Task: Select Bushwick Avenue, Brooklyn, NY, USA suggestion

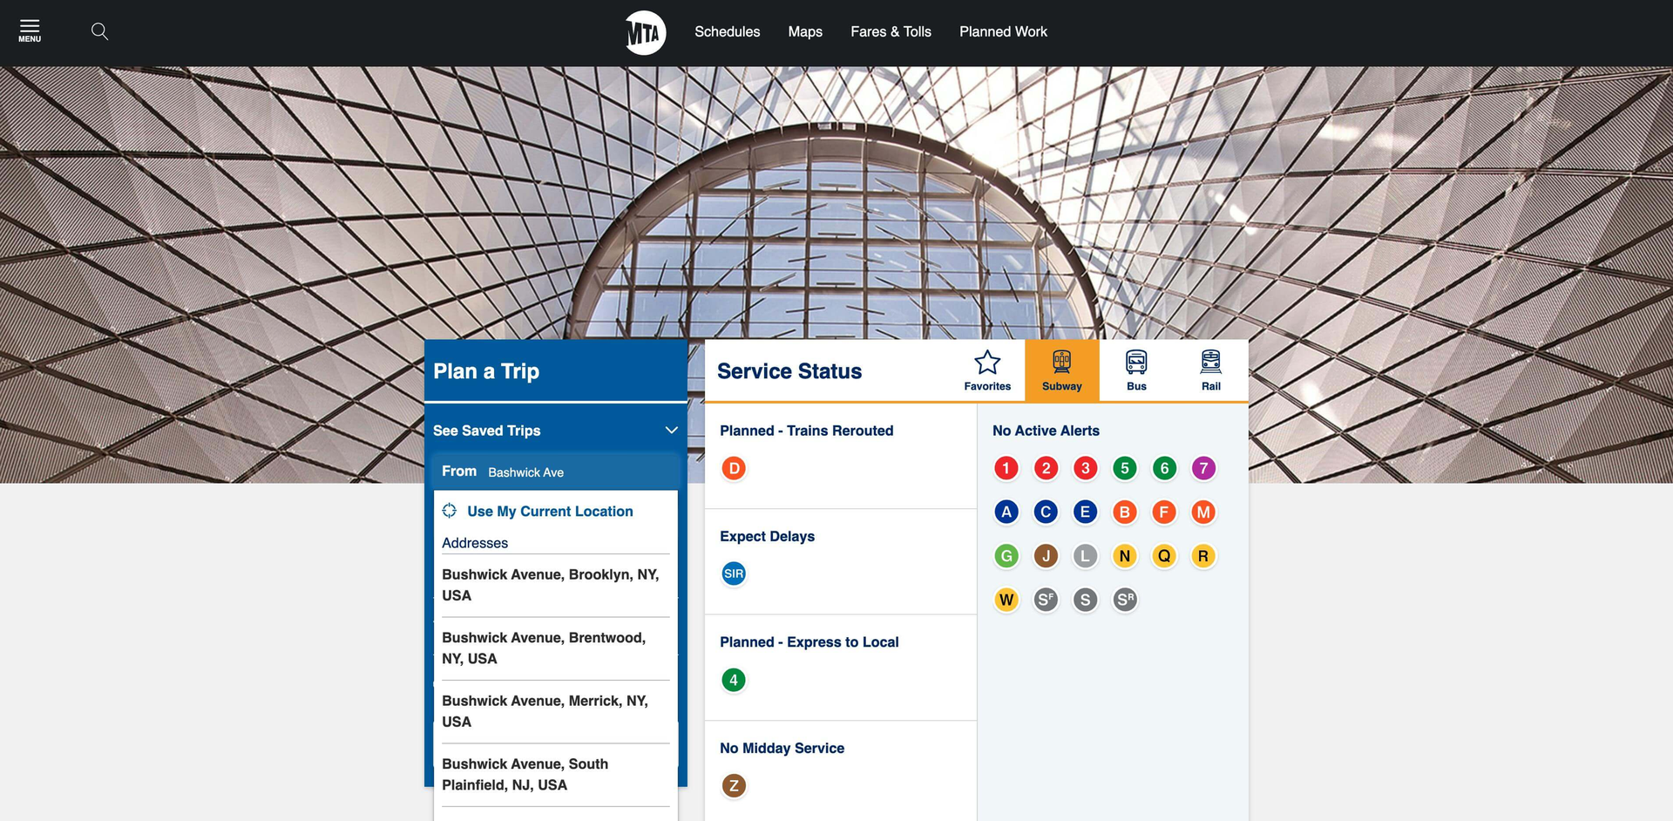Action: pos(552,585)
